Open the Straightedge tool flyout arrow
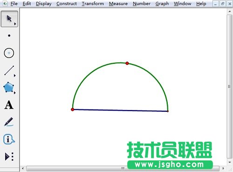This screenshot has height=172, width=233. pyautogui.click(x=15, y=76)
